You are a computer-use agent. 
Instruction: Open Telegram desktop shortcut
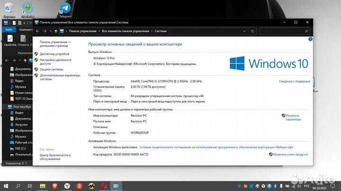pyautogui.click(x=65, y=10)
